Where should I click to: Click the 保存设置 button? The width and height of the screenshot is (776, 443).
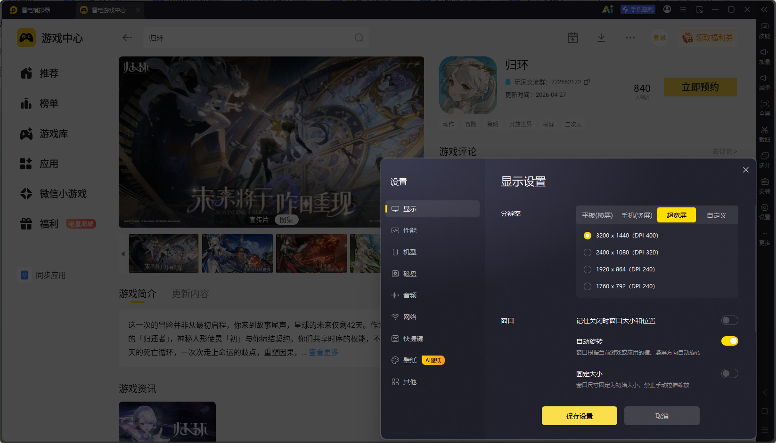click(x=580, y=416)
